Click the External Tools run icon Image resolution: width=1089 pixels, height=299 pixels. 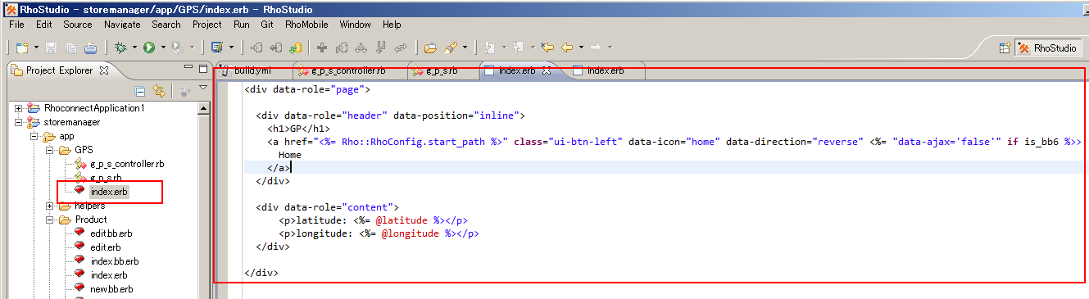178,48
